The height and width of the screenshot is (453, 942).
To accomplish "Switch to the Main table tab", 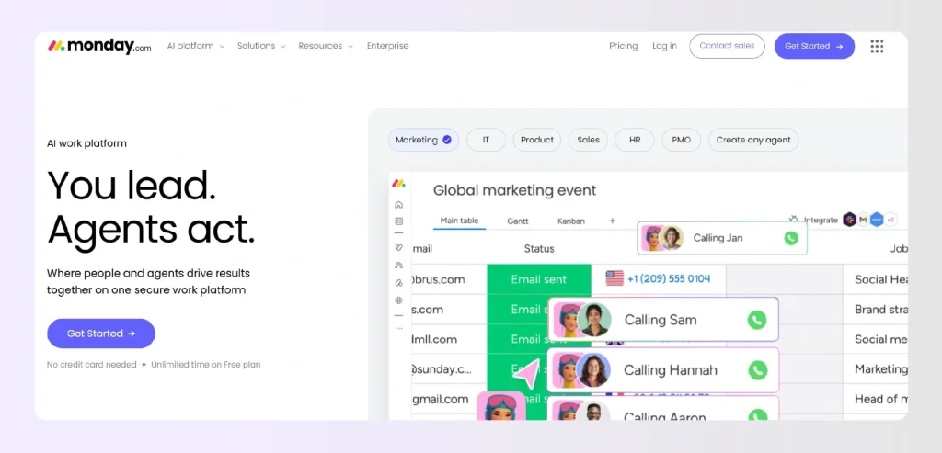I will pos(459,221).
